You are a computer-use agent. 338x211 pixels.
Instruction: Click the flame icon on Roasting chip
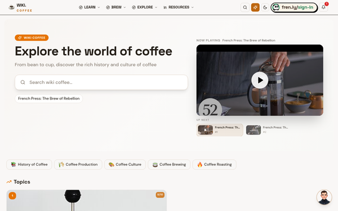[200, 164]
